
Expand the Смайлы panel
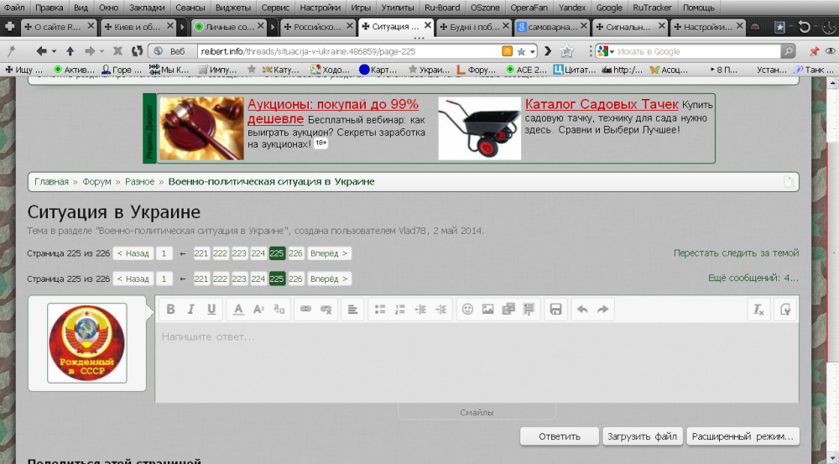click(x=477, y=412)
